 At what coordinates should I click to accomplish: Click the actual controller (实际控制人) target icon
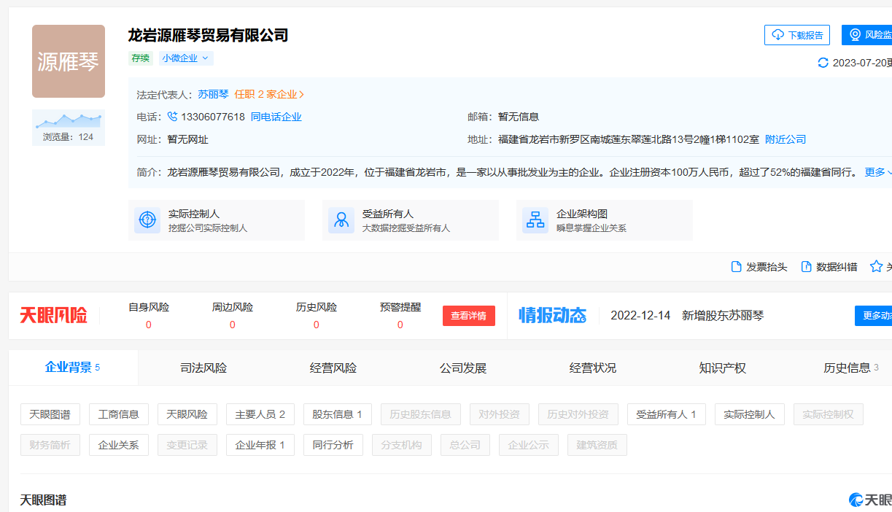point(147,220)
